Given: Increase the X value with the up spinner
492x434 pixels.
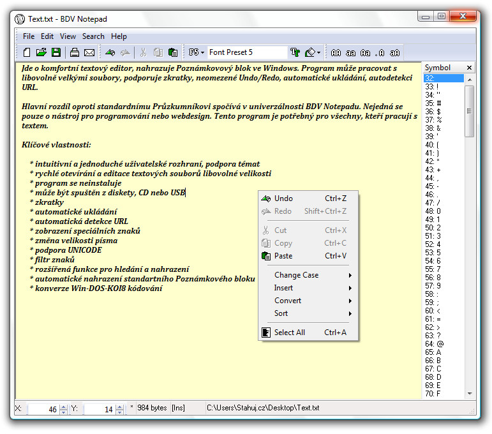Looking at the screenshot, I should coord(63,407).
